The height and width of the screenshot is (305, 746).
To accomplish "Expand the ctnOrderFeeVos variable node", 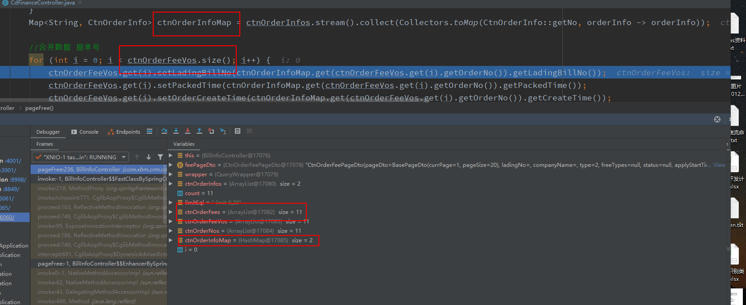I will tap(171, 222).
